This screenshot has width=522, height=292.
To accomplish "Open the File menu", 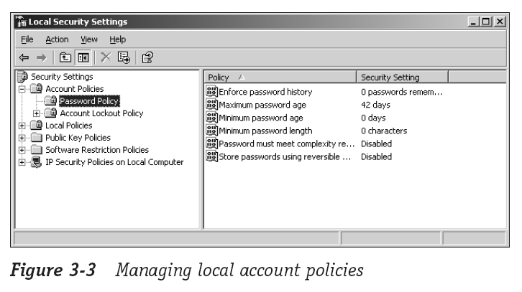I will point(27,39).
